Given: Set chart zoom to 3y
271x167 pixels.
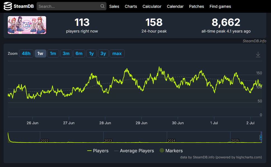Looking at the screenshot, I should coord(103,53).
